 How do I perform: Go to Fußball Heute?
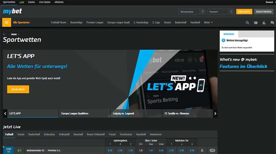pos(59,23)
